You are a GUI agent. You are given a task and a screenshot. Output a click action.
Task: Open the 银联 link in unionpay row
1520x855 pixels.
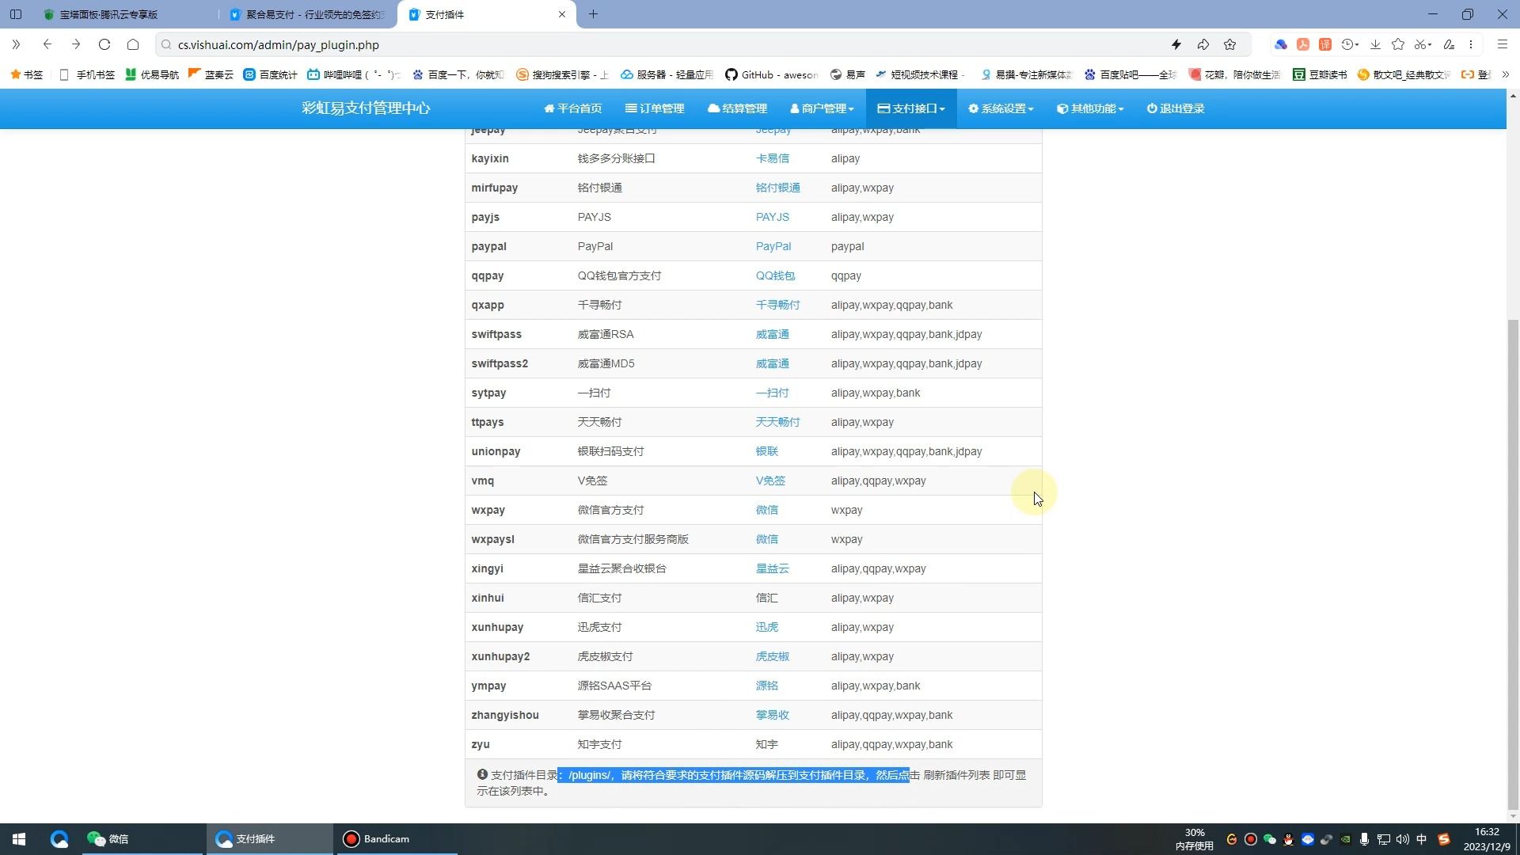click(766, 451)
